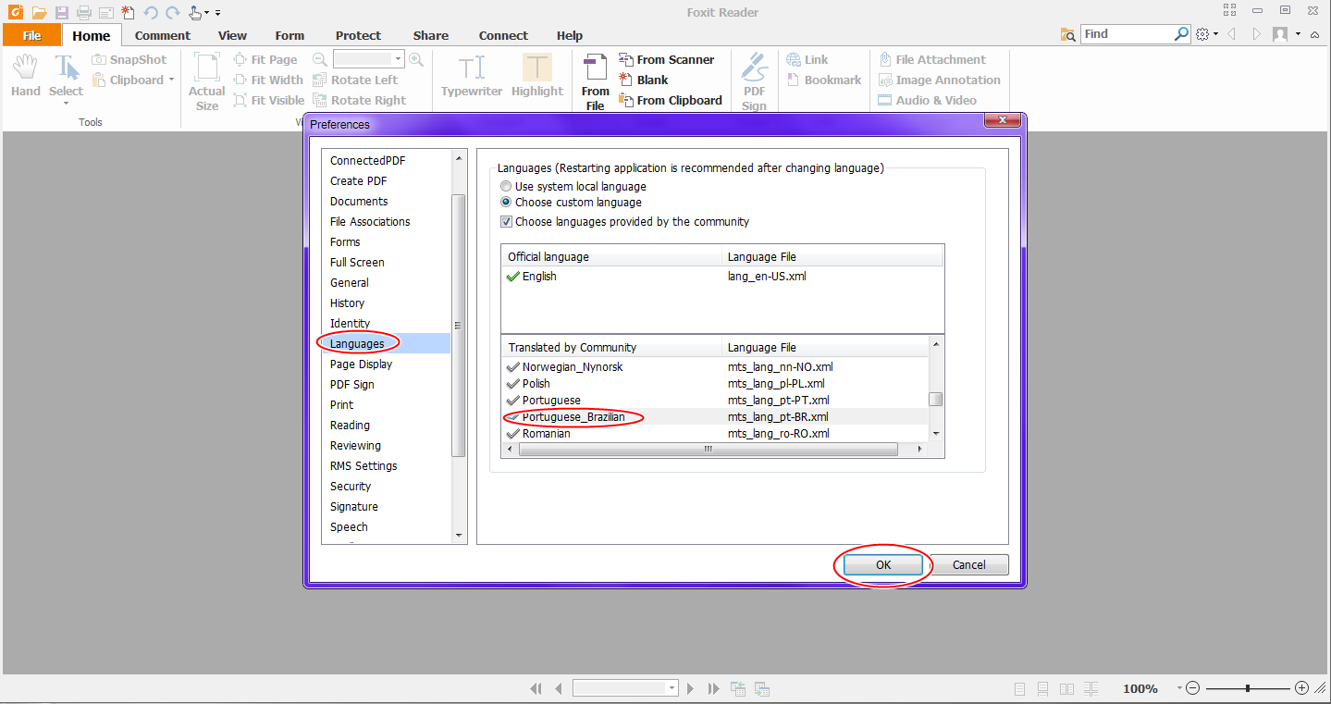The height and width of the screenshot is (704, 1331).
Task: Select Portuguese_Brazilian in community list
Action: point(715,417)
